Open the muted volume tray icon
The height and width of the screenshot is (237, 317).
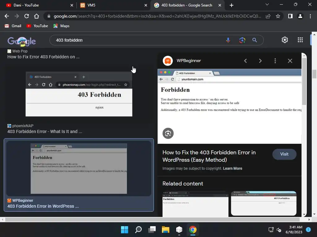coord(279,230)
